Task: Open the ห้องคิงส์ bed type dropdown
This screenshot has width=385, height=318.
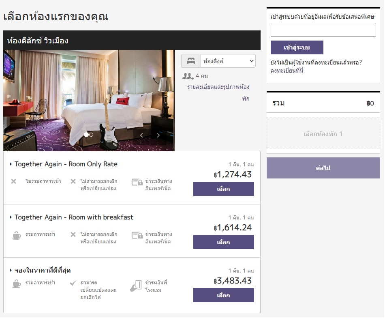Action: coord(228,61)
